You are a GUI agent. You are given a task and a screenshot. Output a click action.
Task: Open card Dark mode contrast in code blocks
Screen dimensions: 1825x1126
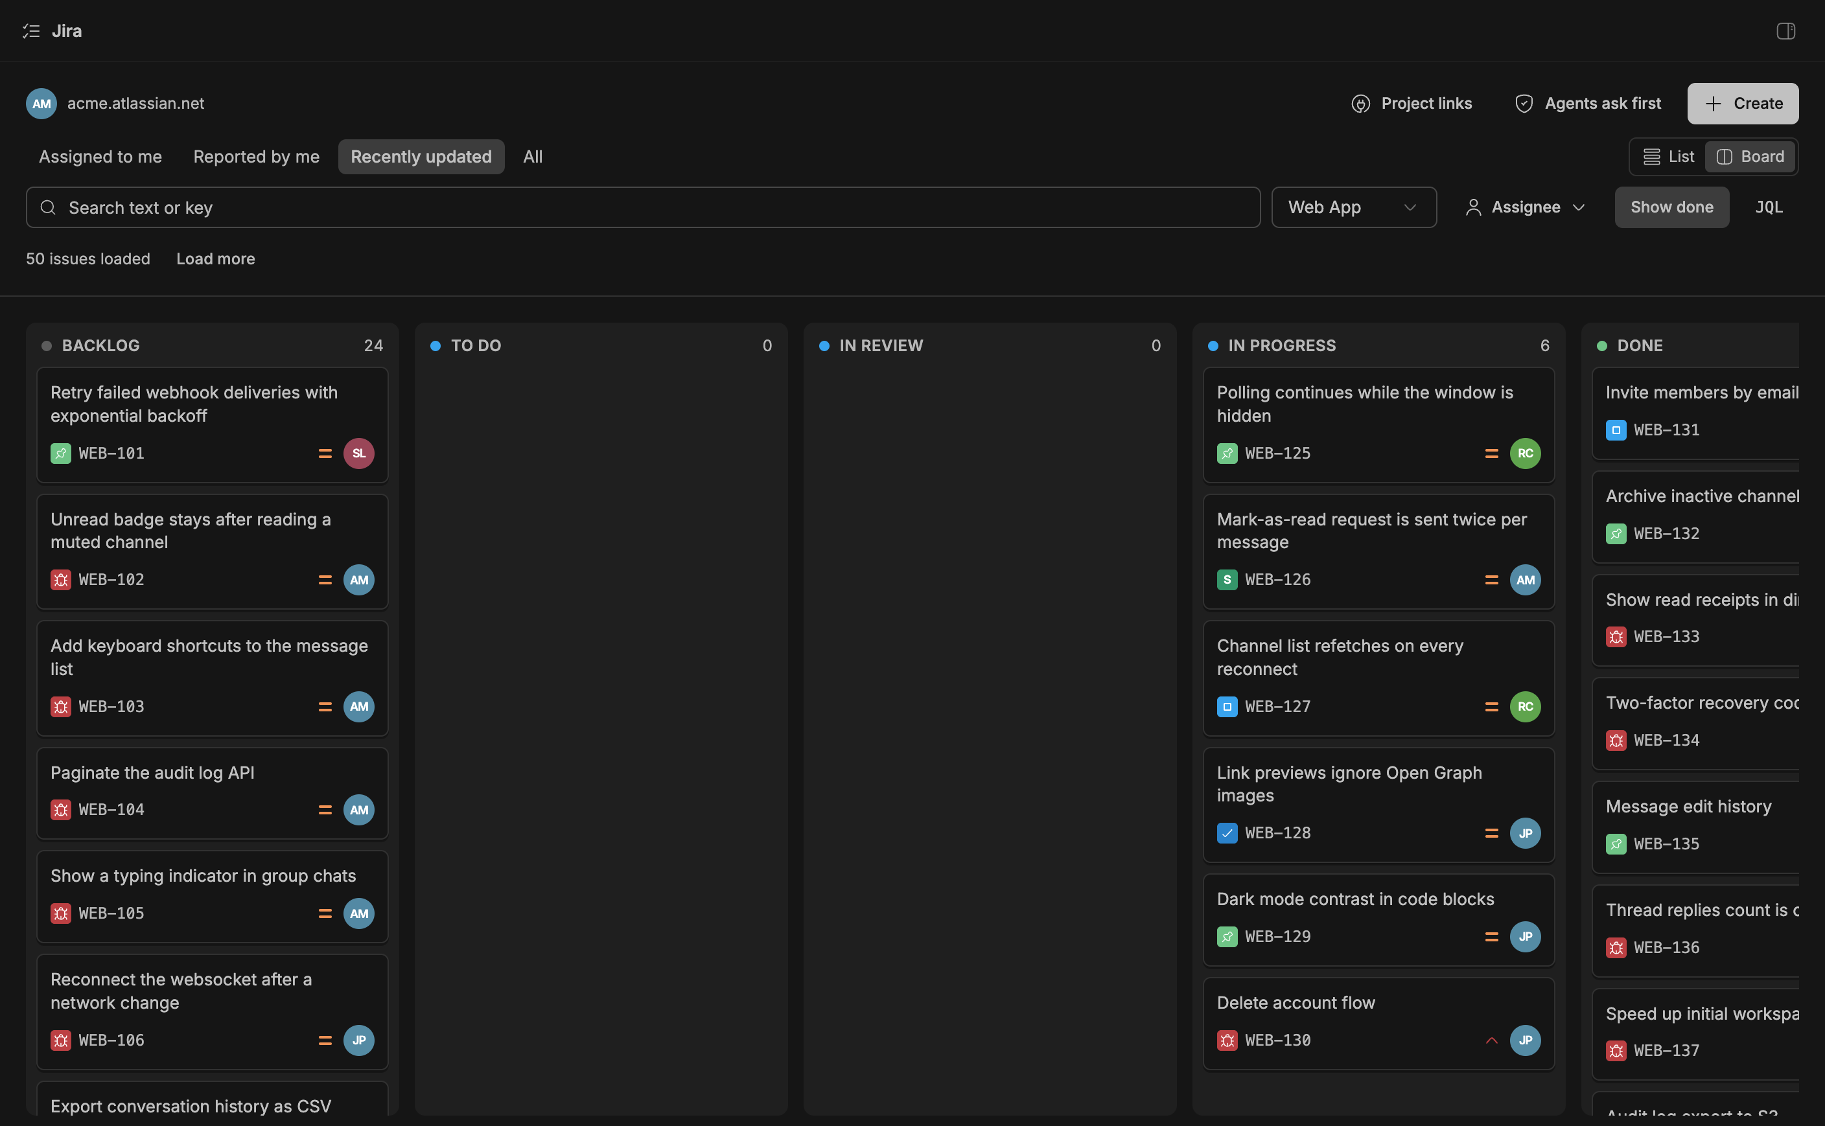pos(1378,920)
